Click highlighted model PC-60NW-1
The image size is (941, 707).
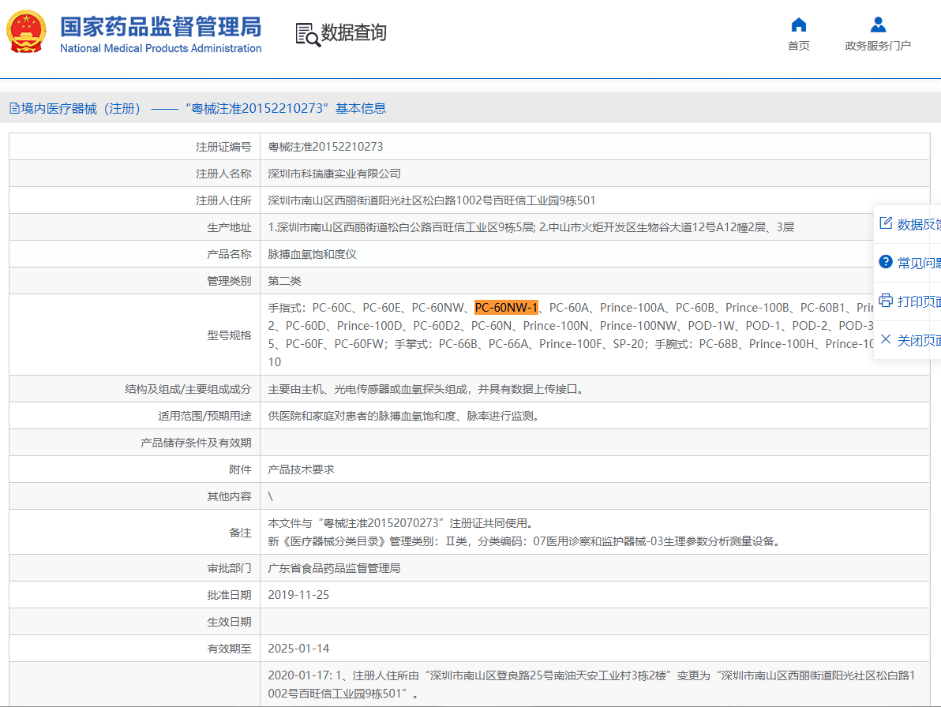506,308
